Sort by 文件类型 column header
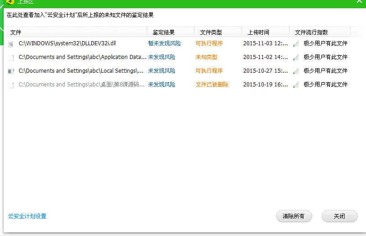Viewport: 366px width, 236px height. (218, 32)
